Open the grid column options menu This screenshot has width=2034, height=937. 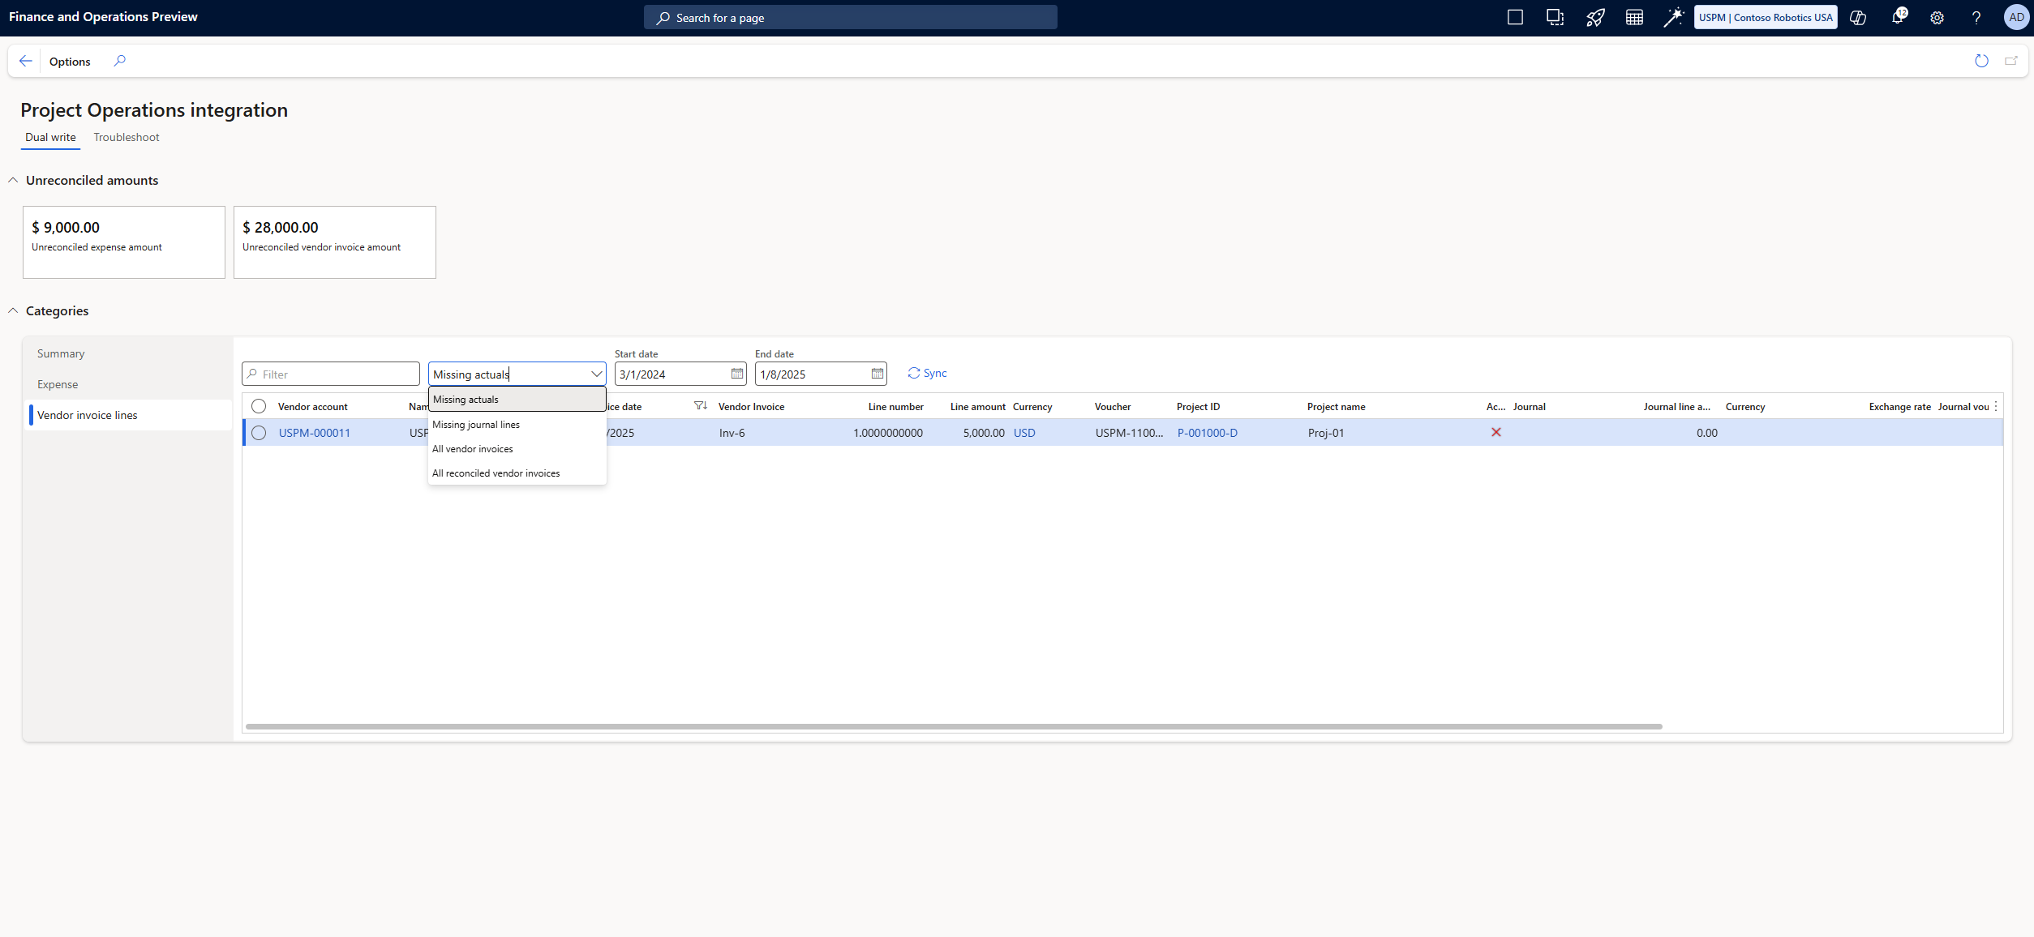1996,407
